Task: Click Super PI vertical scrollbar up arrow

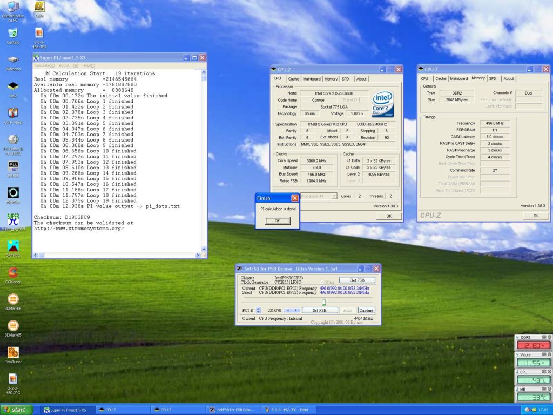Action: click(x=204, y=72)
